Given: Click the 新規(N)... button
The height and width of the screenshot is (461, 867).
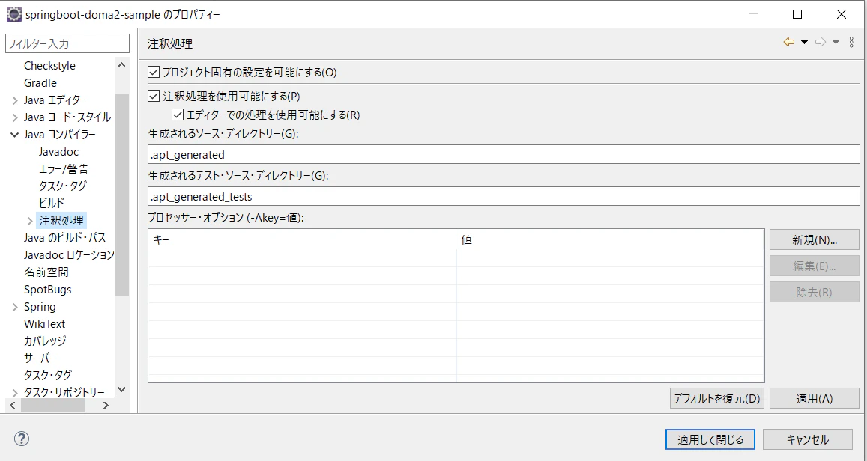Looking at the screenshot, I should click(815, 239).
